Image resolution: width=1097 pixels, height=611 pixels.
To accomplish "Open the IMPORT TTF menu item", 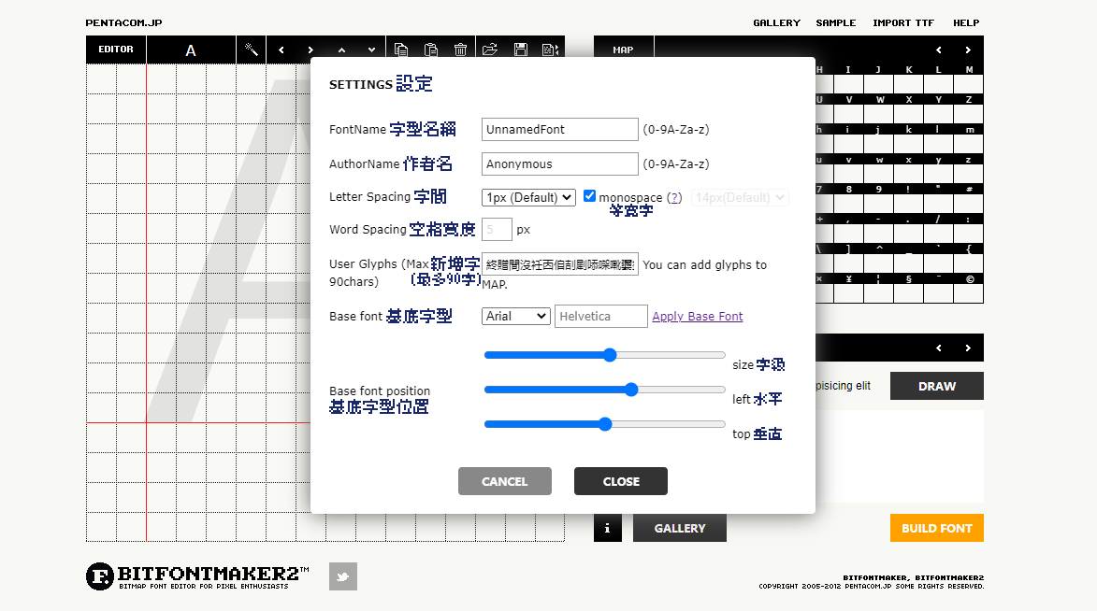I will pos(902,22).
